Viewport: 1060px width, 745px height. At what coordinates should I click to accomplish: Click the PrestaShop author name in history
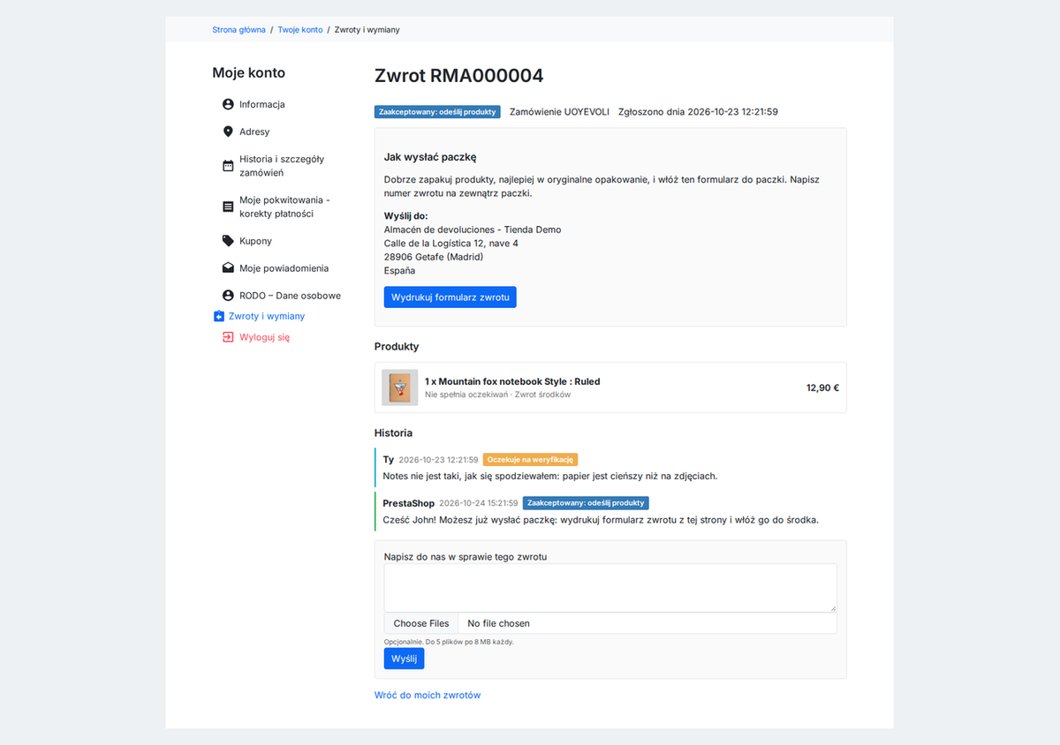coord(408,503)
